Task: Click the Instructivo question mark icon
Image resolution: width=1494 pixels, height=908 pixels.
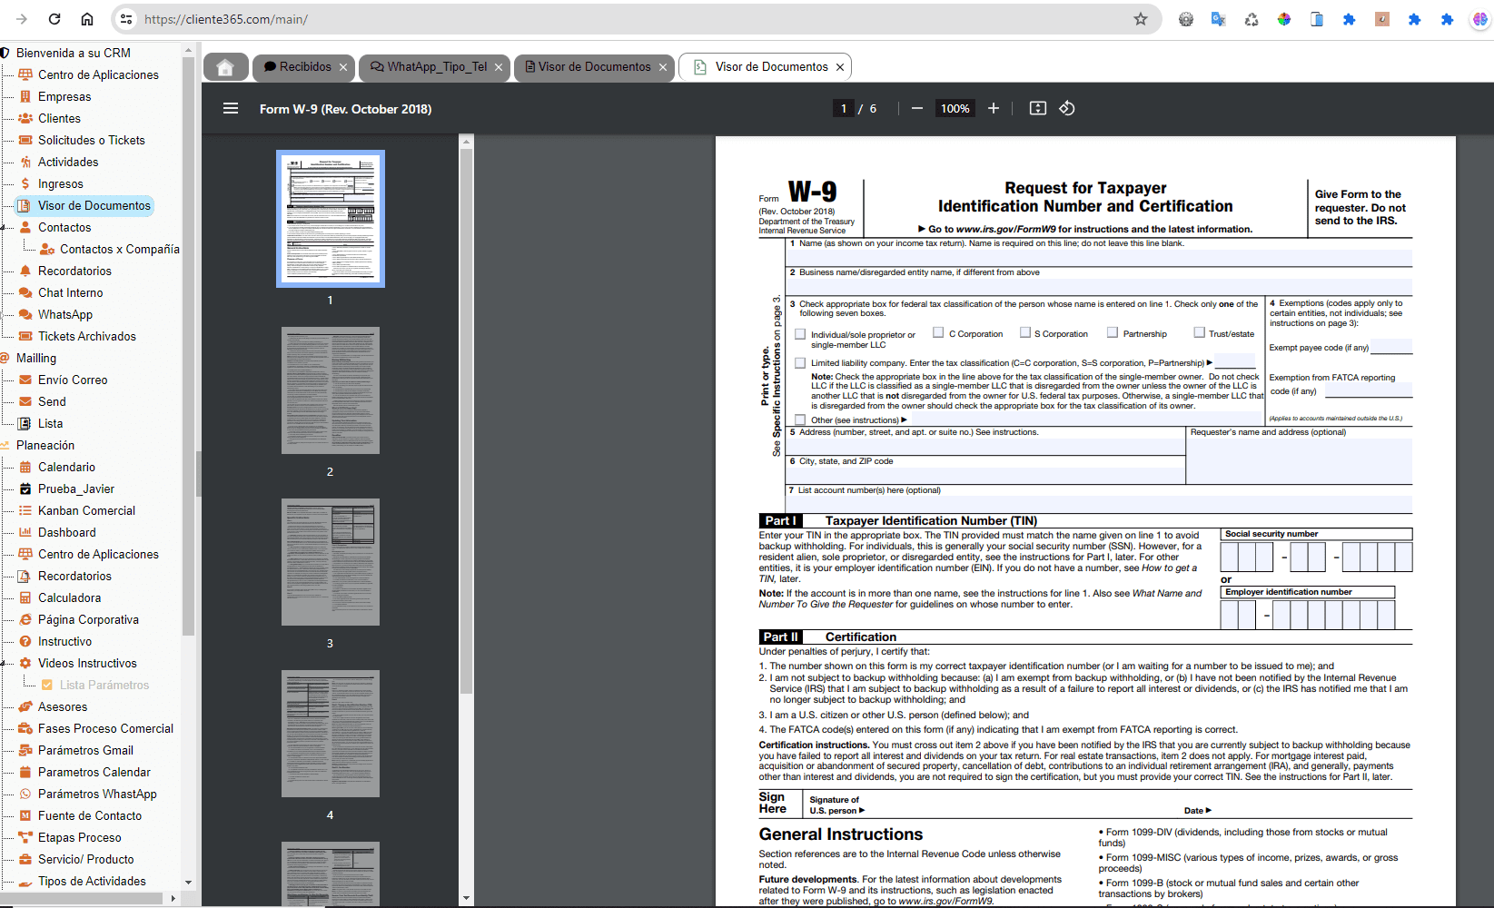Action: coord(25,641)
